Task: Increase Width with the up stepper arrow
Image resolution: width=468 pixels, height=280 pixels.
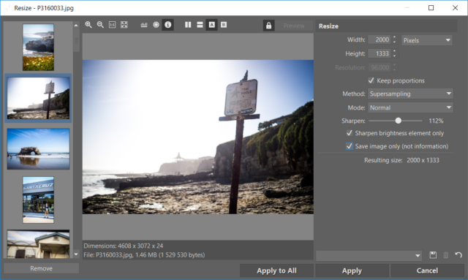Action: pos(394,37)
